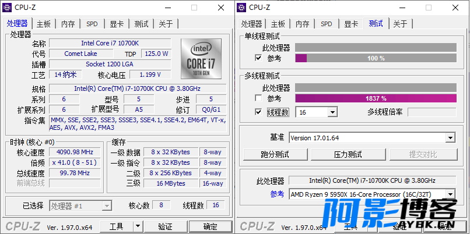Viewport: 470px width, 234px height.
Task: Switch to 处理器 tab in right window
Action: (252, 24)
